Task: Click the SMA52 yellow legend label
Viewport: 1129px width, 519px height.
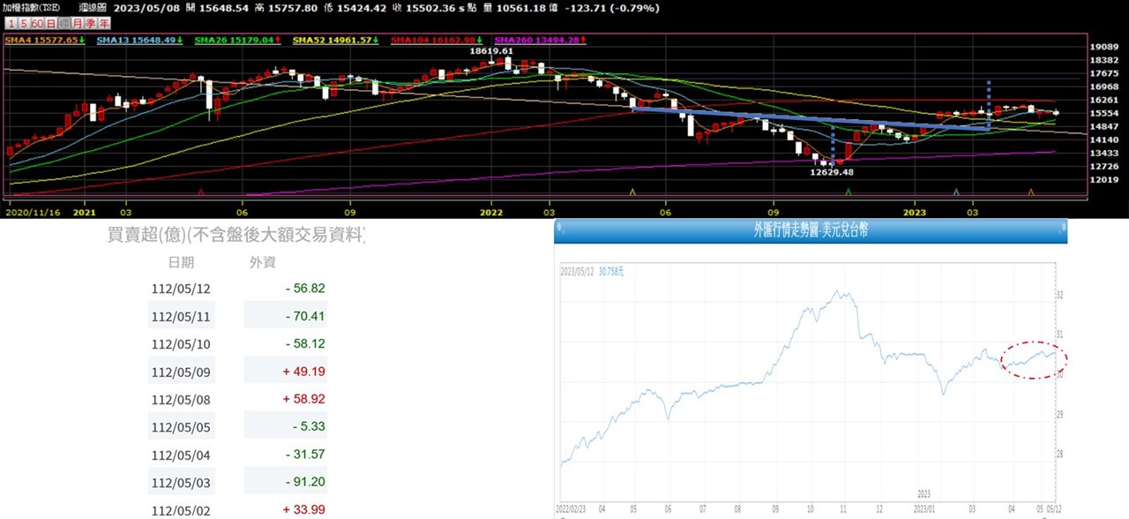Action: pos(336,40)
